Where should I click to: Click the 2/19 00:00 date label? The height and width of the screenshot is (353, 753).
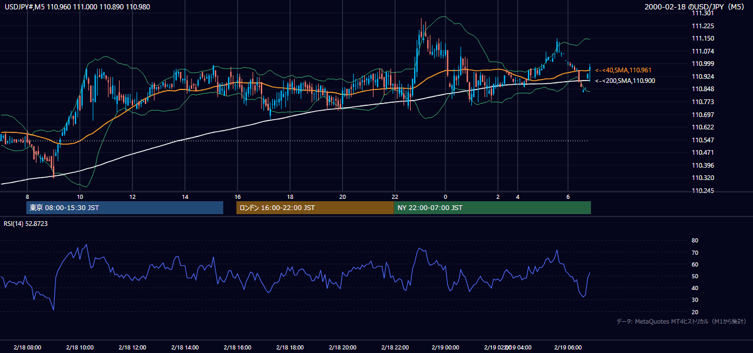pyautogui.click(x=446, y=348)
